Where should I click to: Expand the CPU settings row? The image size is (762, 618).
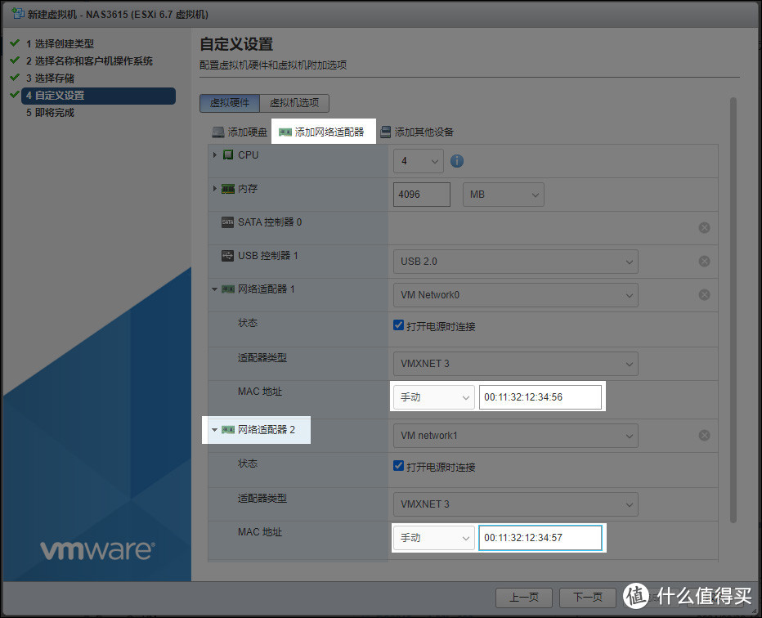coord(215,155)
